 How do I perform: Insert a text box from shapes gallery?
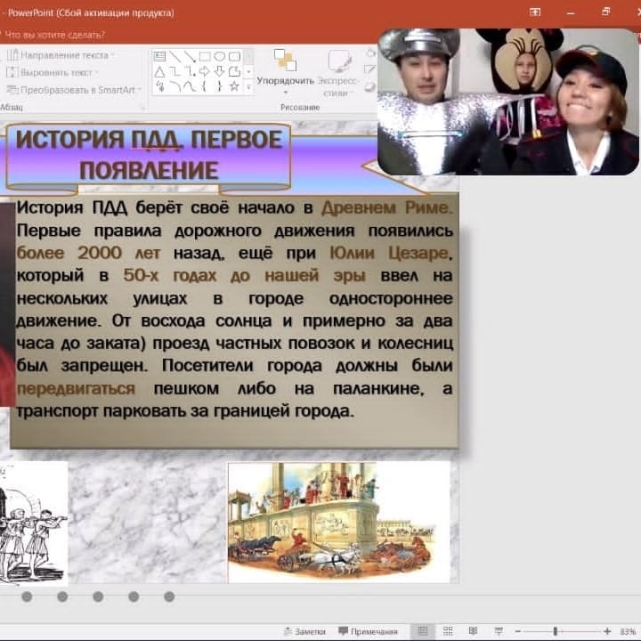click(x=160, y=56)
